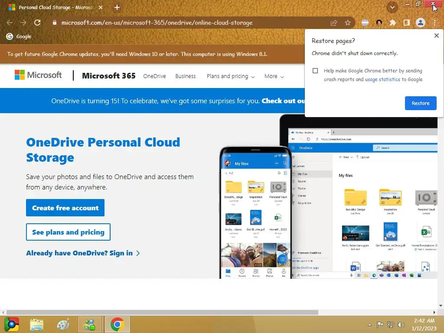Click the horizontal scrollbar left arrow
444x333 pixels.
click(3, 312)
